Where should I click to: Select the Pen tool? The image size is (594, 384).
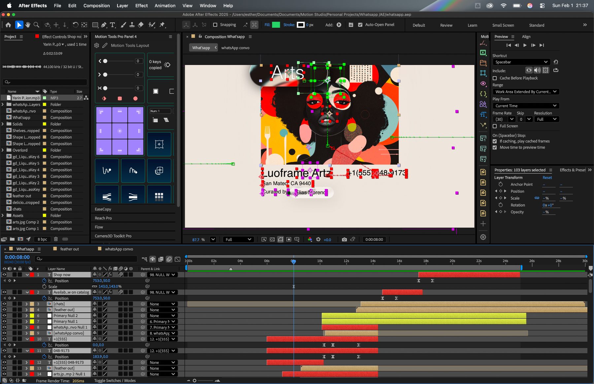104,25
